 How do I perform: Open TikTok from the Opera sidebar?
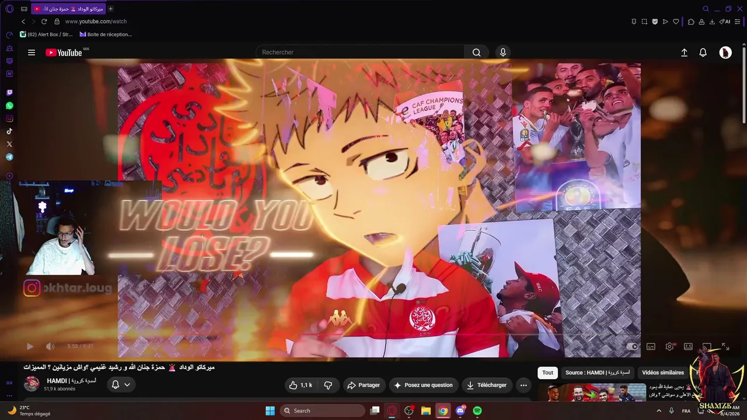click(9, 131)
